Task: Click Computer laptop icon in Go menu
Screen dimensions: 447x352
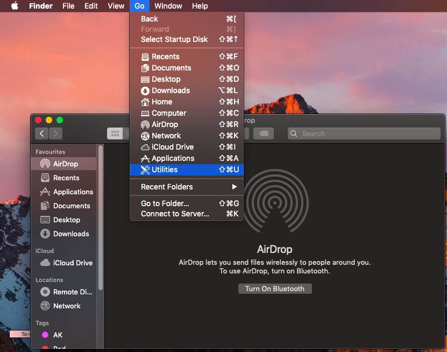Action: point(145,114)
